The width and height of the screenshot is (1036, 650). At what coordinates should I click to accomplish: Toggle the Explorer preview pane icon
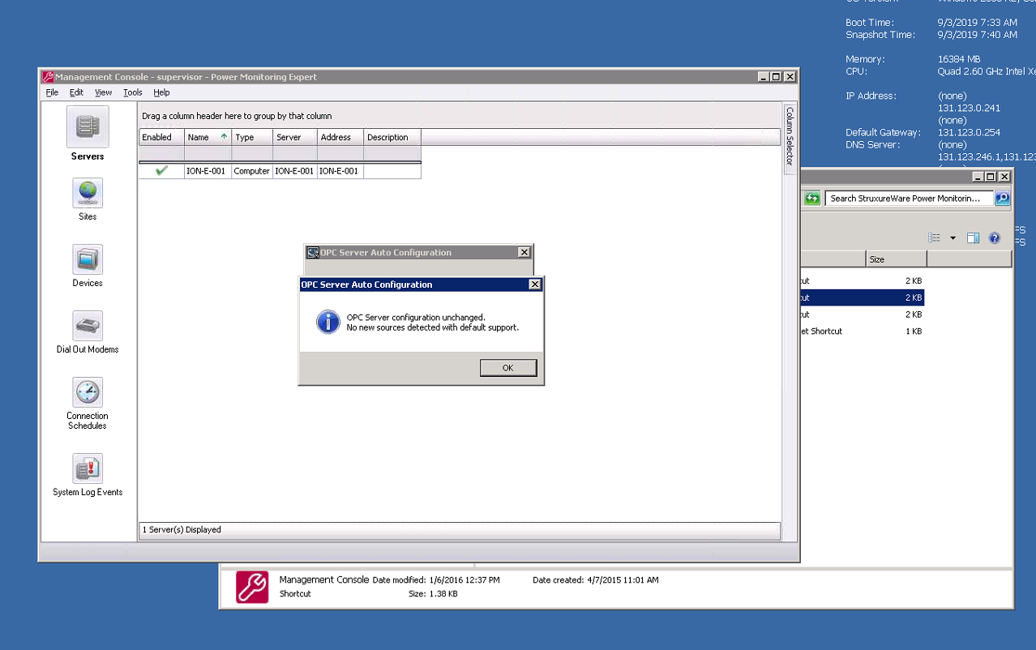click(974, 238)
